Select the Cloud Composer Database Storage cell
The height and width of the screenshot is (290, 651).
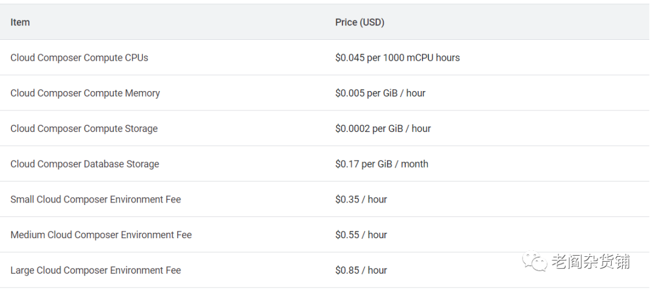(x=84, y=164)
